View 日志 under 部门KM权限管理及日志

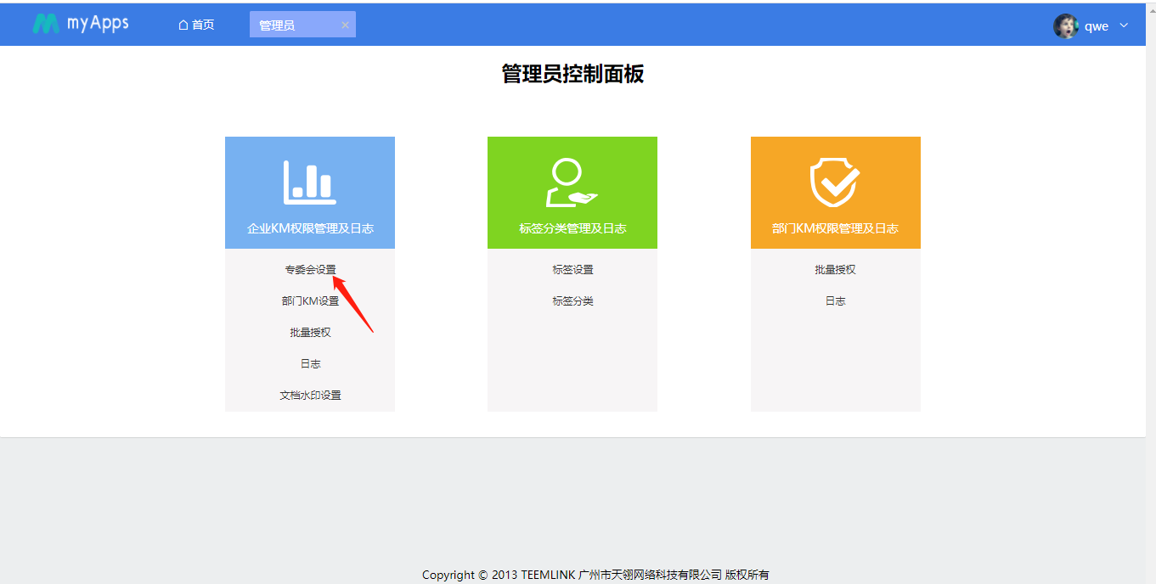(835, 301)
